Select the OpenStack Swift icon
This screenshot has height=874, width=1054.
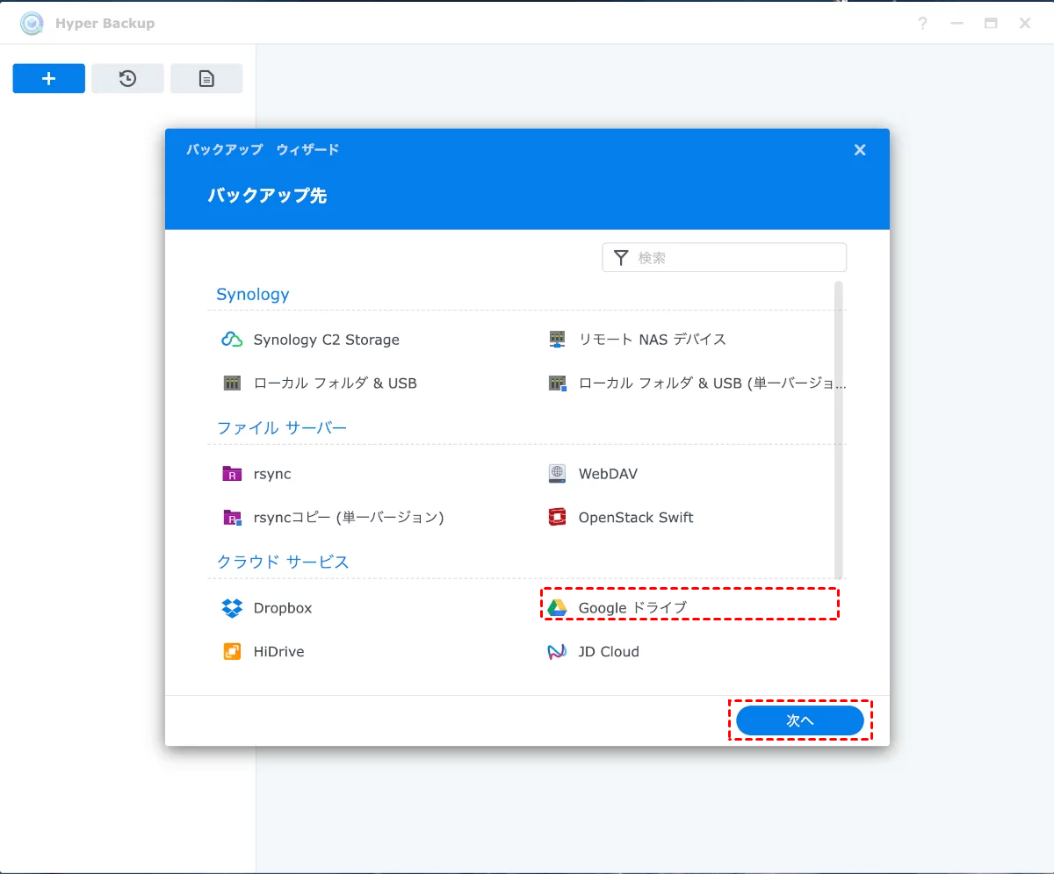[x=557, y=518]
